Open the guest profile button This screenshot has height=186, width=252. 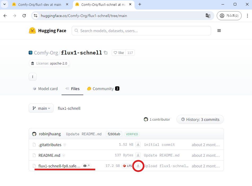coord(229,16)
